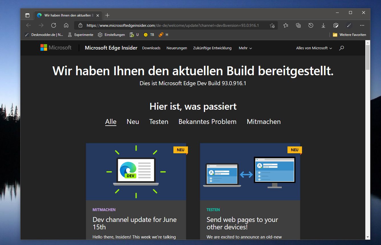
Task: Close the 'Wir haben Ihnen den aktuellen' tab
Action: [98, 15]
